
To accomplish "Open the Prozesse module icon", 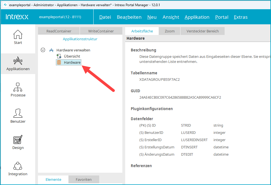I will click(18, 87).
